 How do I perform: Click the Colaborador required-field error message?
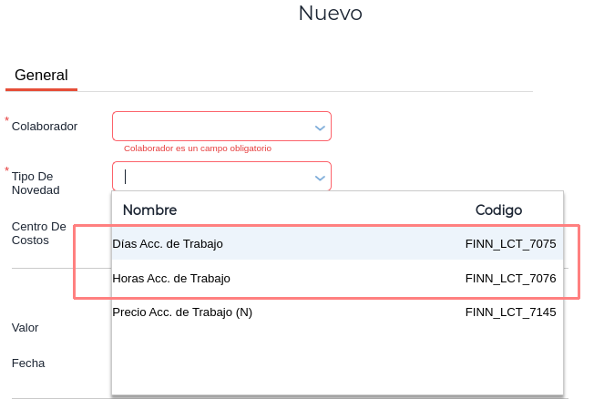point(198,148)
